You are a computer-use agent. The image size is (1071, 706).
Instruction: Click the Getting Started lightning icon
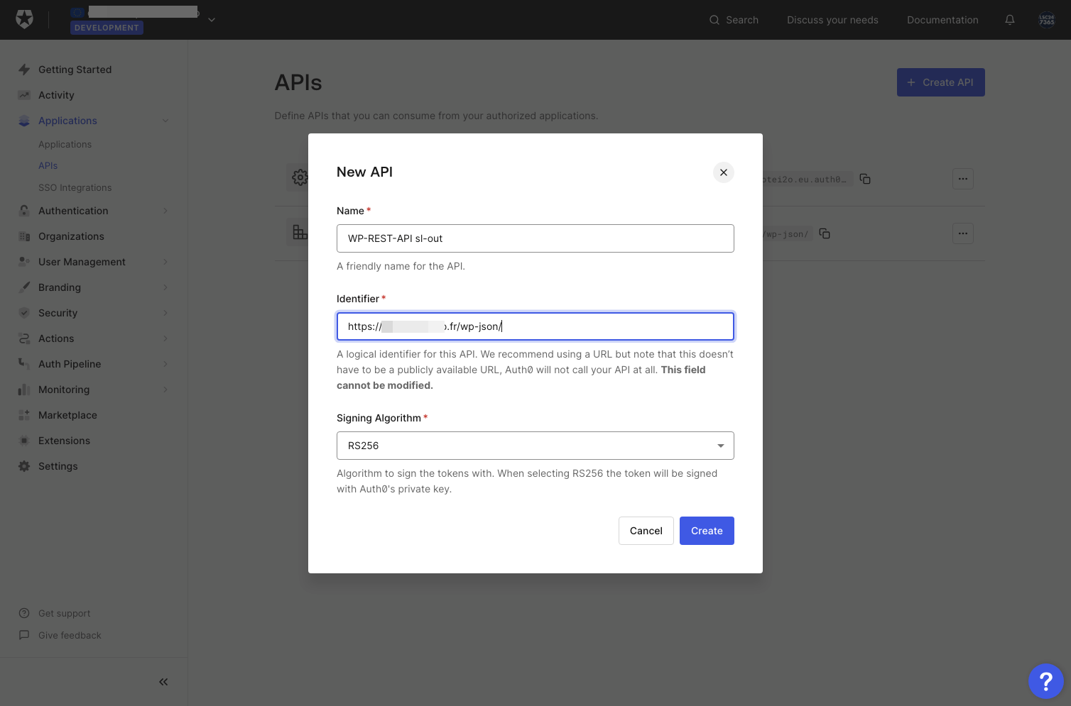(24, 70)
